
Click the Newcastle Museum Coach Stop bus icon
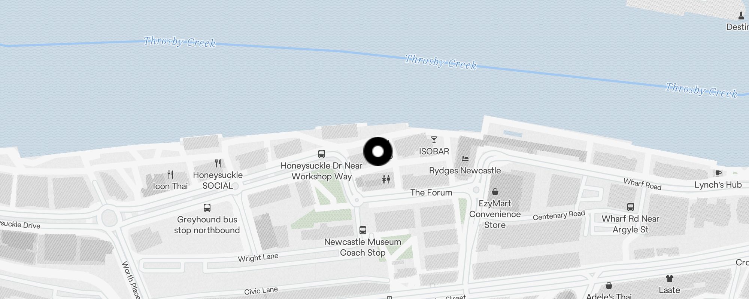click(363, 230)
